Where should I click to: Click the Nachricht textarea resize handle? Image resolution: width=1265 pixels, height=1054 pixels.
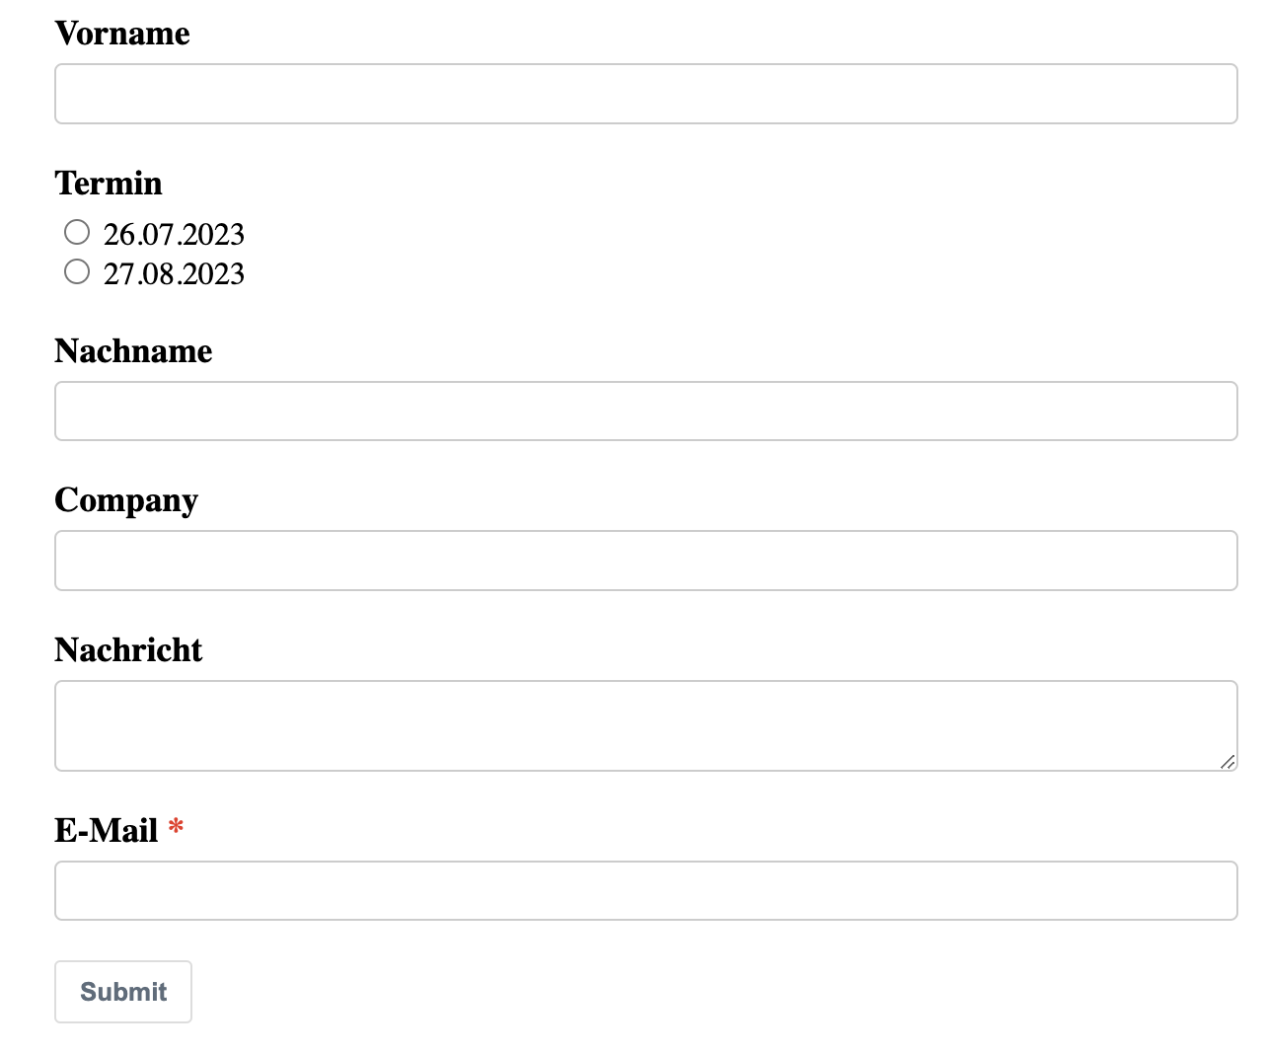coord(1229,762)
